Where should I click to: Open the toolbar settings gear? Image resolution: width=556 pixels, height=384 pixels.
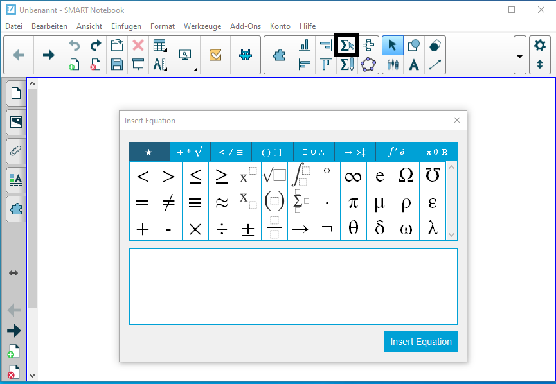[x=540, y=46]
